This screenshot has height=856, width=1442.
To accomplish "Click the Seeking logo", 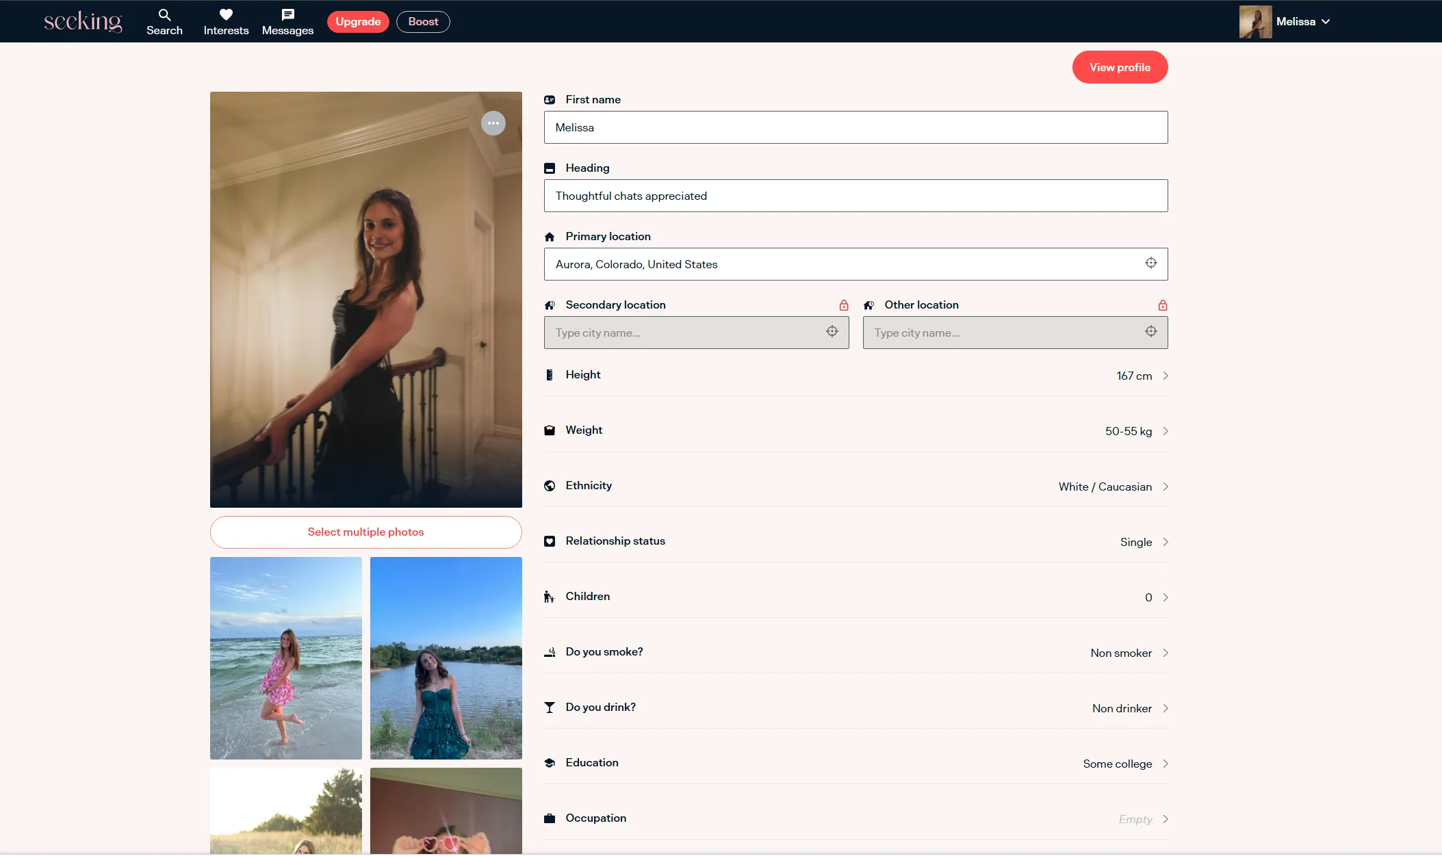I will pyautogui.click(x=83, y=21).
